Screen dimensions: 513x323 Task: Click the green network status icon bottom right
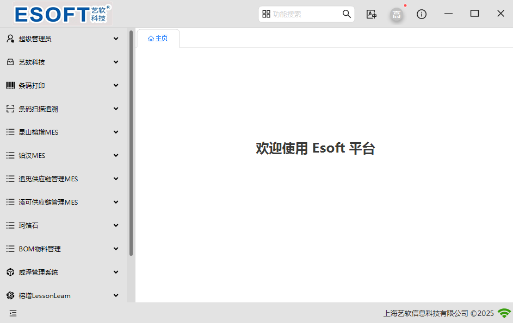click(504, 313)
